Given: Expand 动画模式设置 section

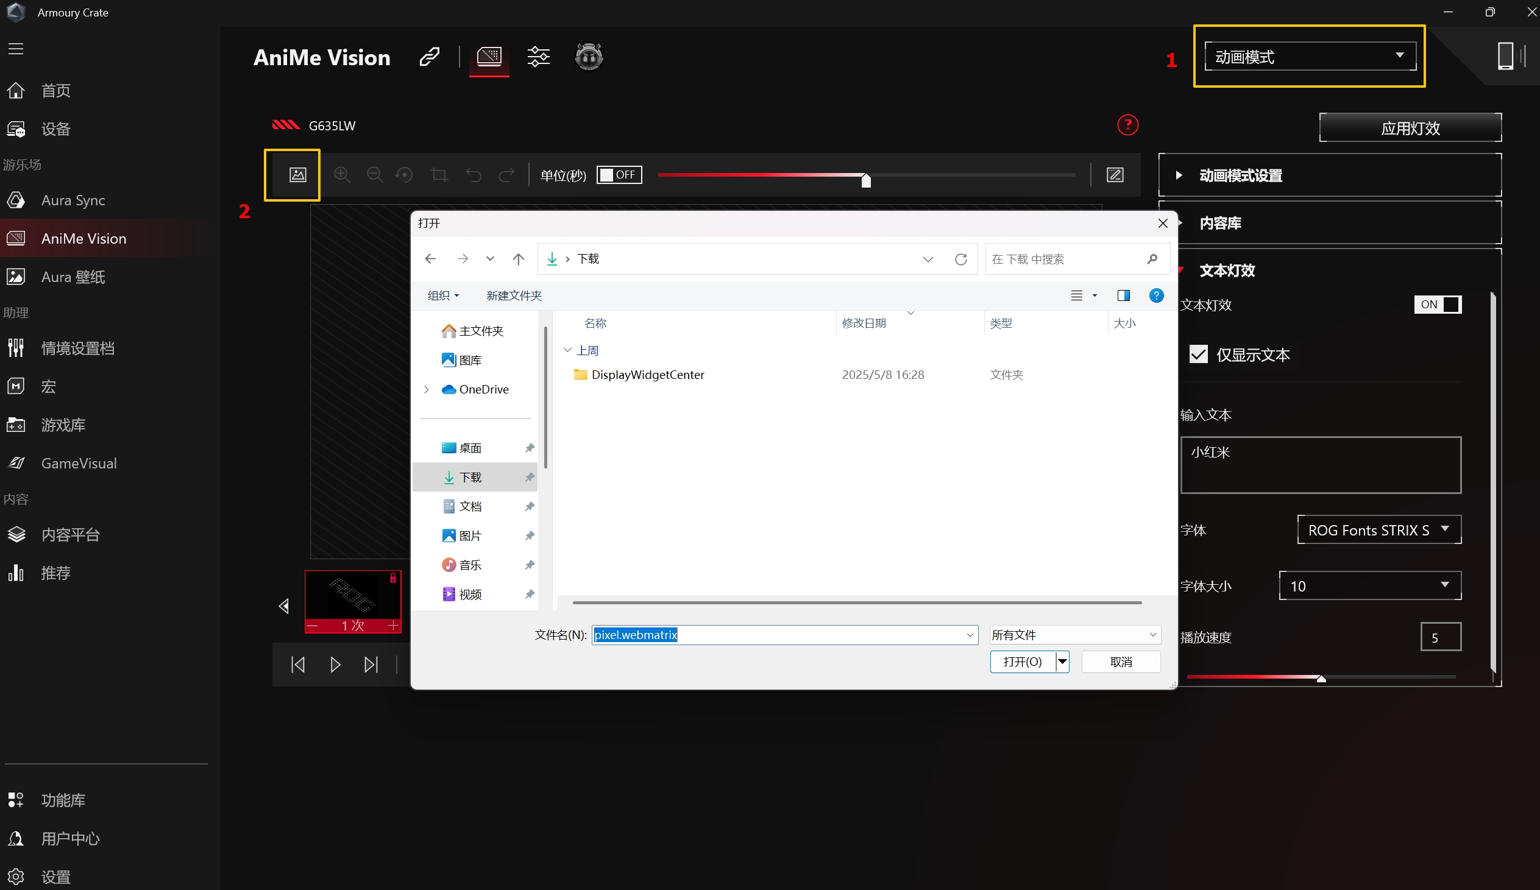Looking at the screenshot, I should click(x=1330, y=175).
